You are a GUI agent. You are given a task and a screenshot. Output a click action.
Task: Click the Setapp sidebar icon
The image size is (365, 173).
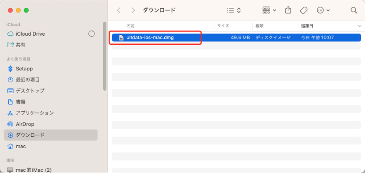tap(10, 69)
